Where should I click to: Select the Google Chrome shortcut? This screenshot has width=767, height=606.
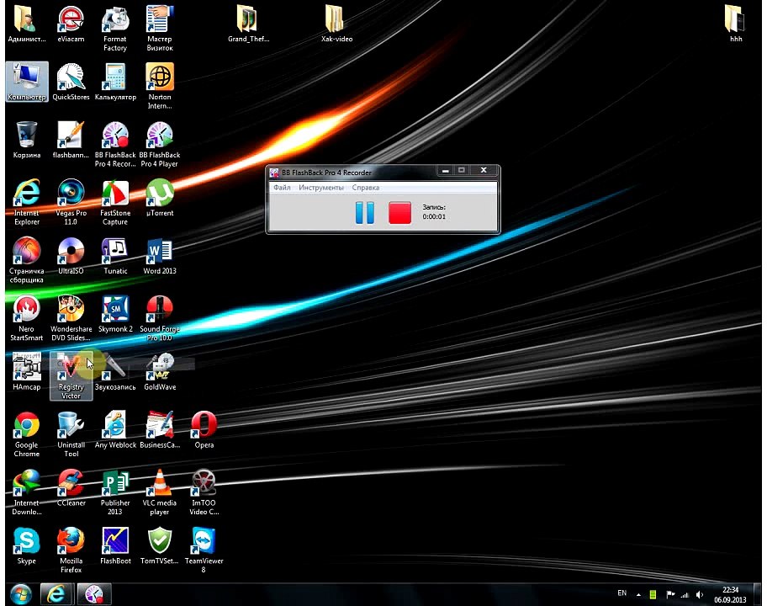coord(26,434)
